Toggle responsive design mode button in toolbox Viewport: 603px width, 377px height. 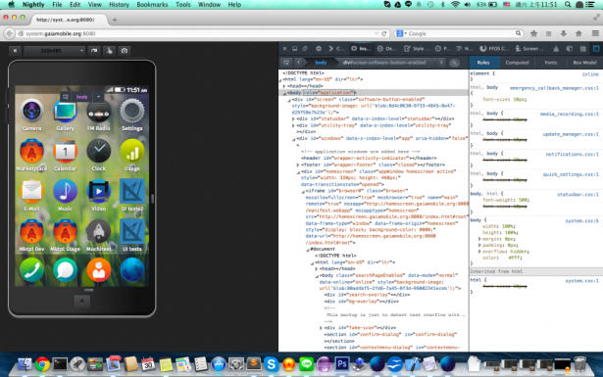click(x=596, y=49)
